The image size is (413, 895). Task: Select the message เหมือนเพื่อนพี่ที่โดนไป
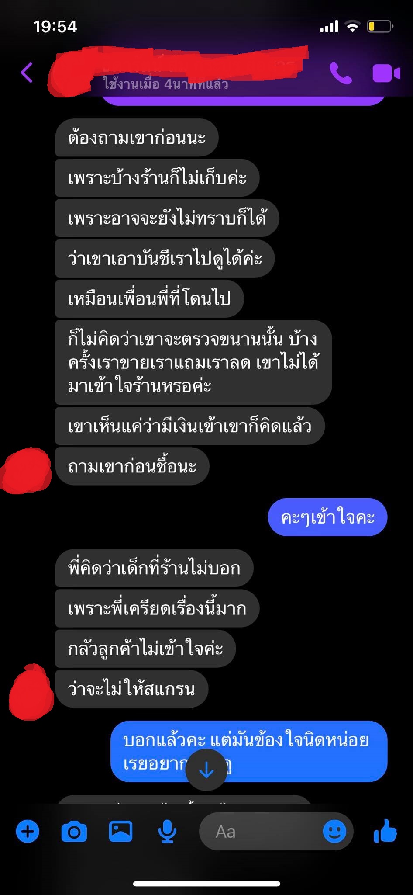149,298
